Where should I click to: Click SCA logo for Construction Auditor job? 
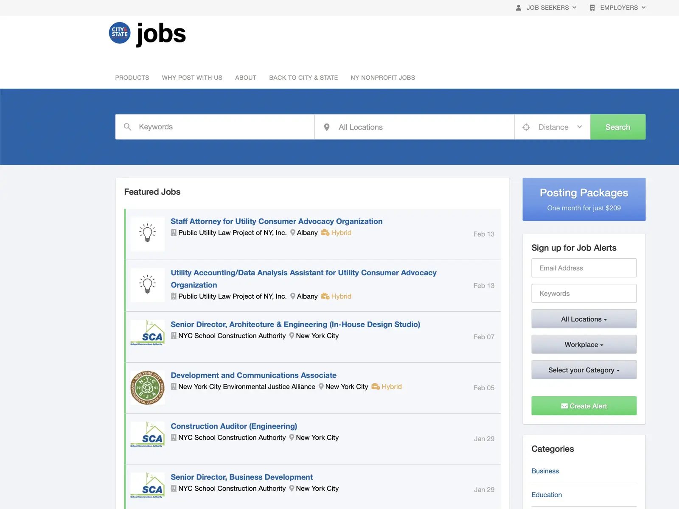point(148,434)
